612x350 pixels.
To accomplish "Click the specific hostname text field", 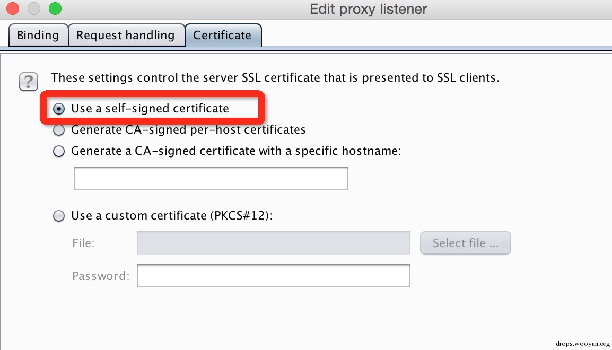I will click(211, 178).
